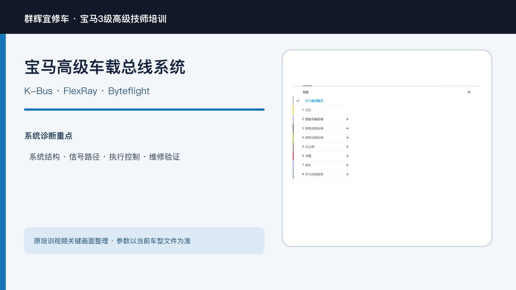Expand the 7. 网关 chapter with plus
The width and height of the screenshot is (516, 290).
coord(347,165)
